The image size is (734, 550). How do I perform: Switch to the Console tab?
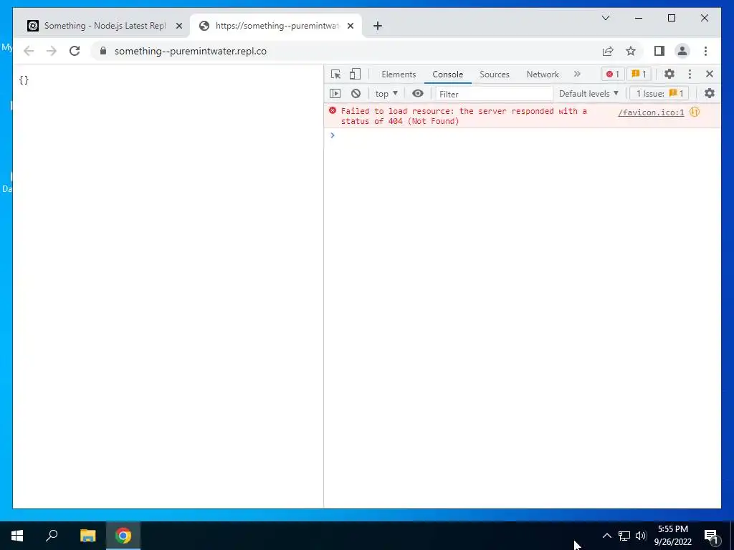click(447, 74)
